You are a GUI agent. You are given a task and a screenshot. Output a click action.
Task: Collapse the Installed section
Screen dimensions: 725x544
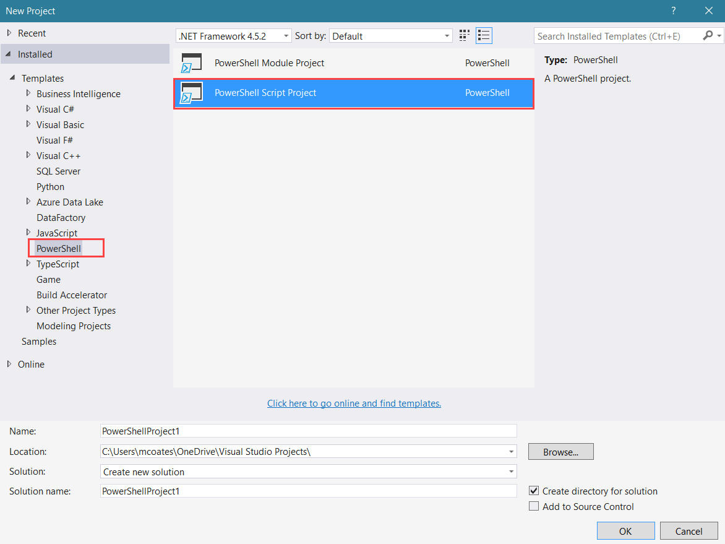coord(8,54)
